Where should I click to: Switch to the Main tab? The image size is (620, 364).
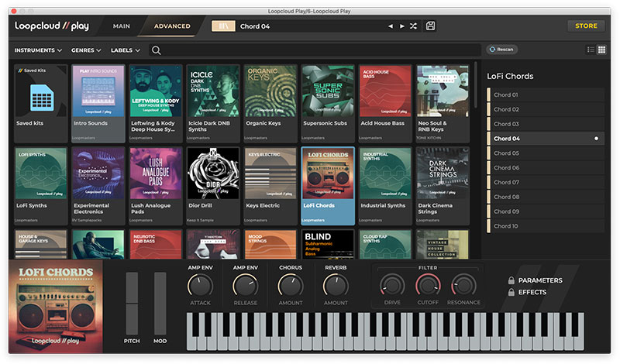[x=122, y=26]
